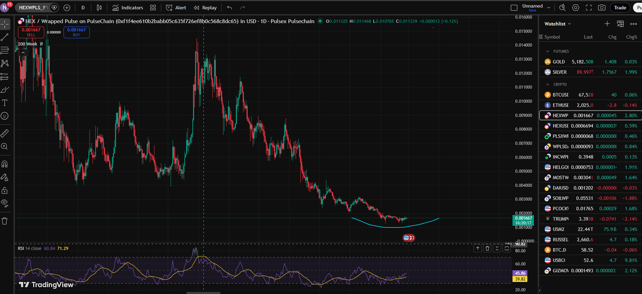Move the RSI pane up
The image size is (642, 294).
click(477, 248)
